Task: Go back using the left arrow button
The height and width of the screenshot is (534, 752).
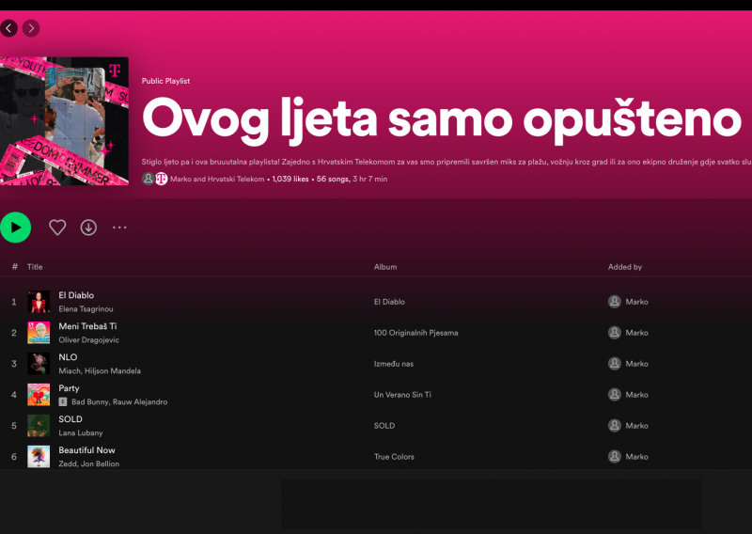Action: (x=8, y=28)
